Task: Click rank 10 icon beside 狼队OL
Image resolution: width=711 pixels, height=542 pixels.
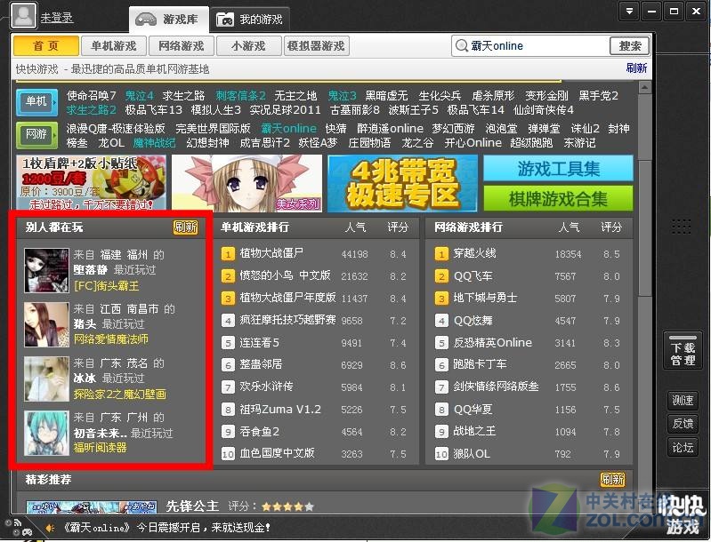Action: (x=441, y=453)
